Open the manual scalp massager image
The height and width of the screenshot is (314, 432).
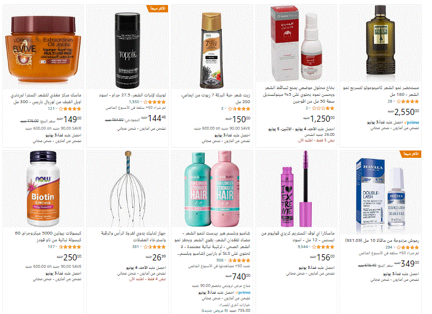(x=127, y=189)
